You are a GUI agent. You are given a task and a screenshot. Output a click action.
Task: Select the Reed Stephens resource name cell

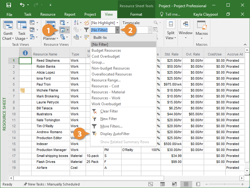tap(48, 60)
